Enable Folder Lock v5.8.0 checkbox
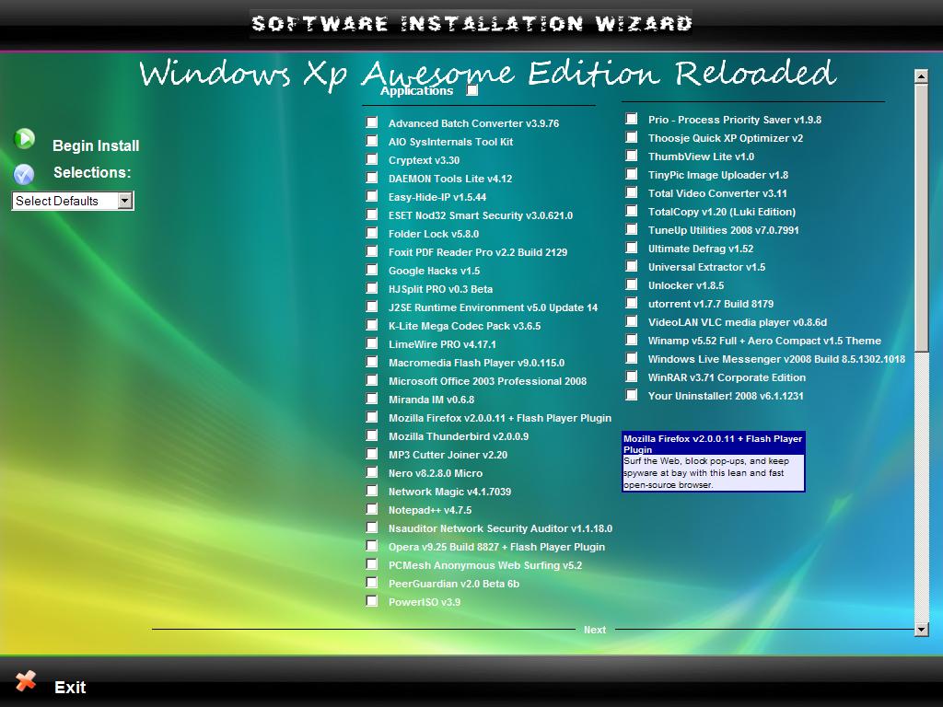 tap(372, 233)
